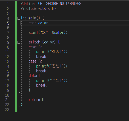This screenshot has height=121, width=129.
Task: Click the 'main' function name
Action: pyautogui.click(x=32, y=18)
